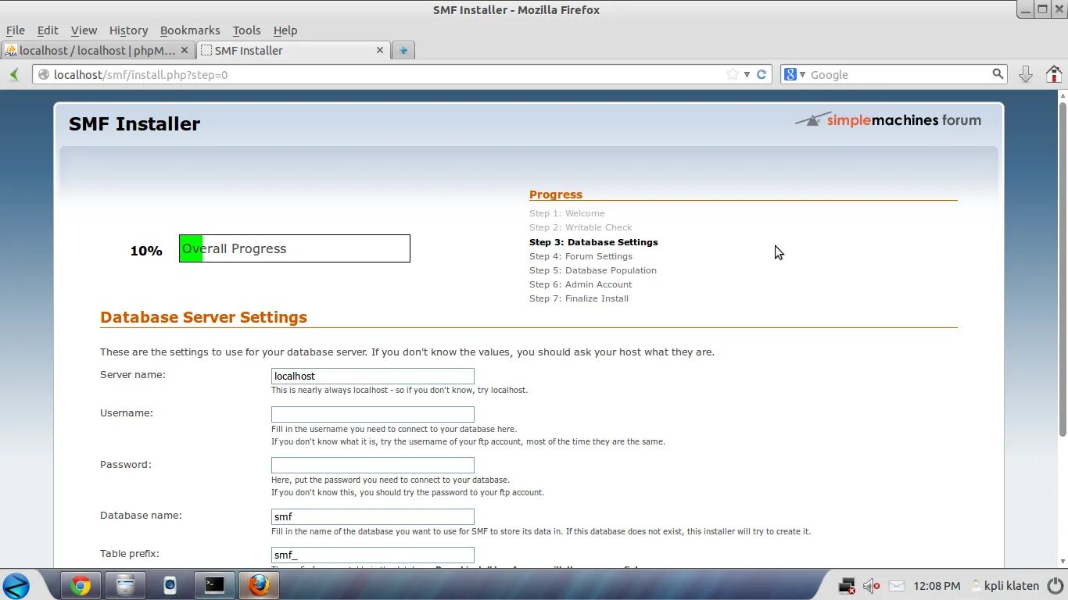Image resolution: width=1068 pixels, height=600 pixels.
Task: Go to Firefox home page icon
Action: pyautogui.click(x=1054, y=74)
